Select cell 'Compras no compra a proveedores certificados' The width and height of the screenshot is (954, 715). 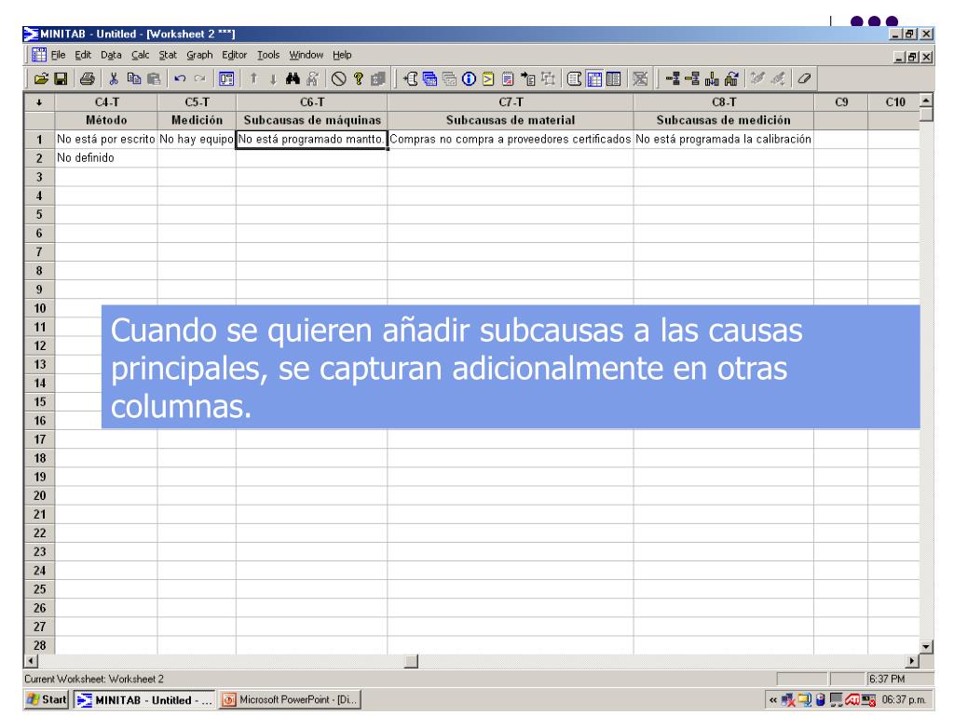(511, 140)
